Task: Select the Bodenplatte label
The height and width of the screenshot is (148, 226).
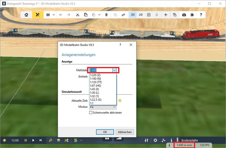Action: [x=190, y=140]
